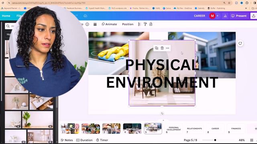Image resolution: width=257 pixels, height=144 pixels.
Task: Open the 48% zoom level menu
Action: pyautogui.click(x=242, y=140)
